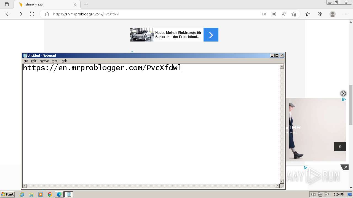
Task: Click the site info lock icon
Action: [47, 14]
